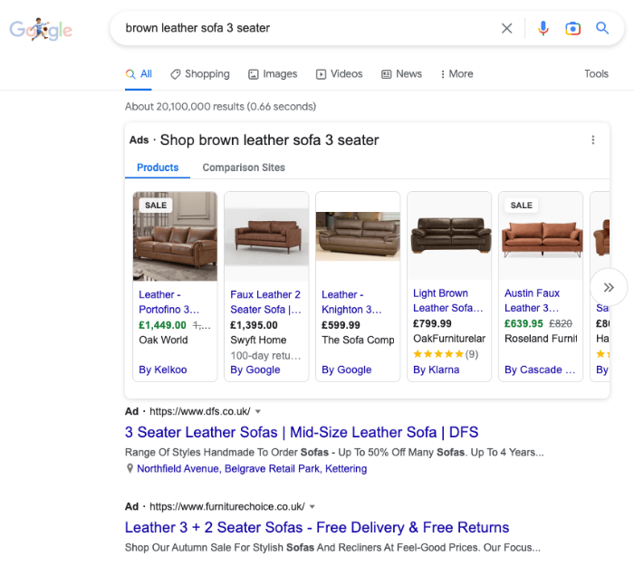The height and width of the screenshot is (566, 634).
Task: Open the Knighton leather sofa image
Action: [358, 236]
